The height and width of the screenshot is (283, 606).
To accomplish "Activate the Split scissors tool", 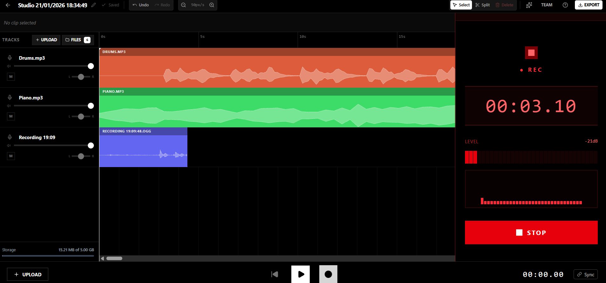I will 483,5.
